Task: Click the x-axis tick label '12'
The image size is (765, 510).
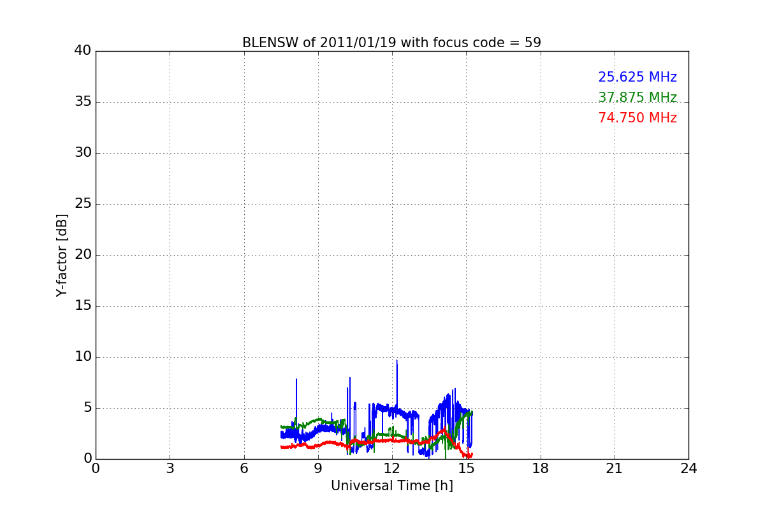Action: pyautogui.click(x=392, y=469)
